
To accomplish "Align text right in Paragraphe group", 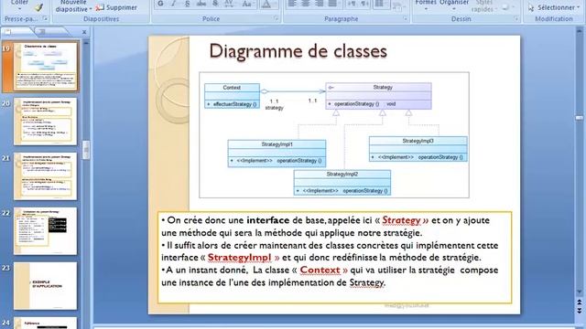I will click(319, 4).
